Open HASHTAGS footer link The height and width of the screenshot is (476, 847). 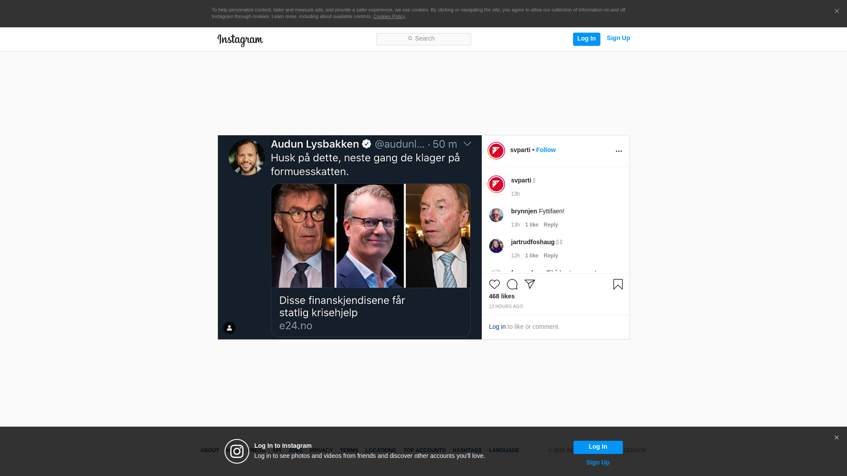(x=467, y=450)
